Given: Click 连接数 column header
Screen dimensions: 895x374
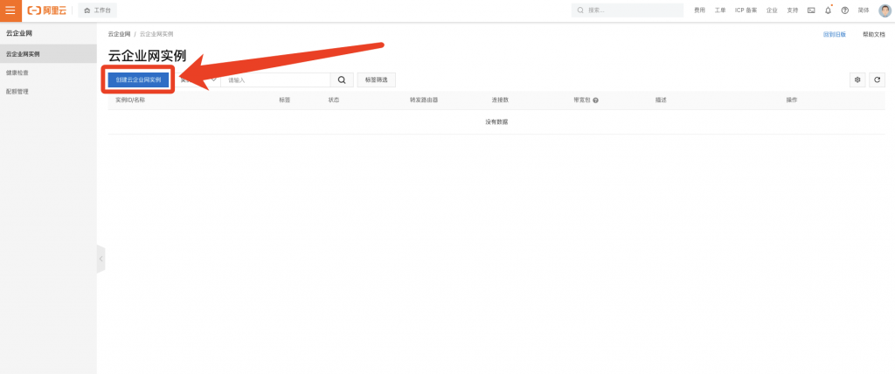Looking at the screenshot, I should click(x=500, y=100).
